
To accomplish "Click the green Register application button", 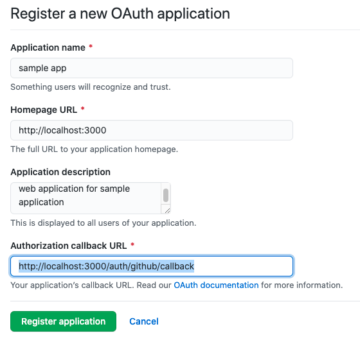I will point(64,321).
